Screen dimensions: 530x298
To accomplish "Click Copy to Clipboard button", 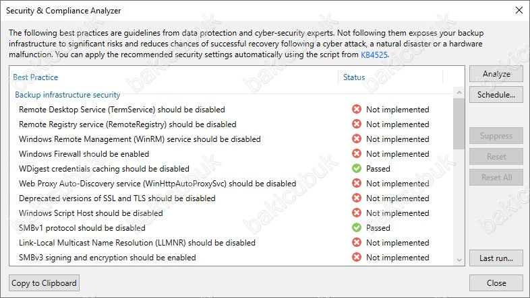I will (45, 283).
